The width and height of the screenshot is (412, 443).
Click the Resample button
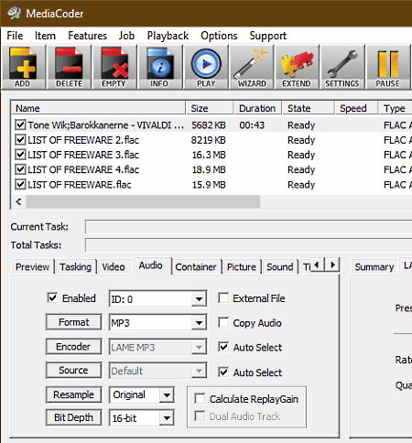74,394
